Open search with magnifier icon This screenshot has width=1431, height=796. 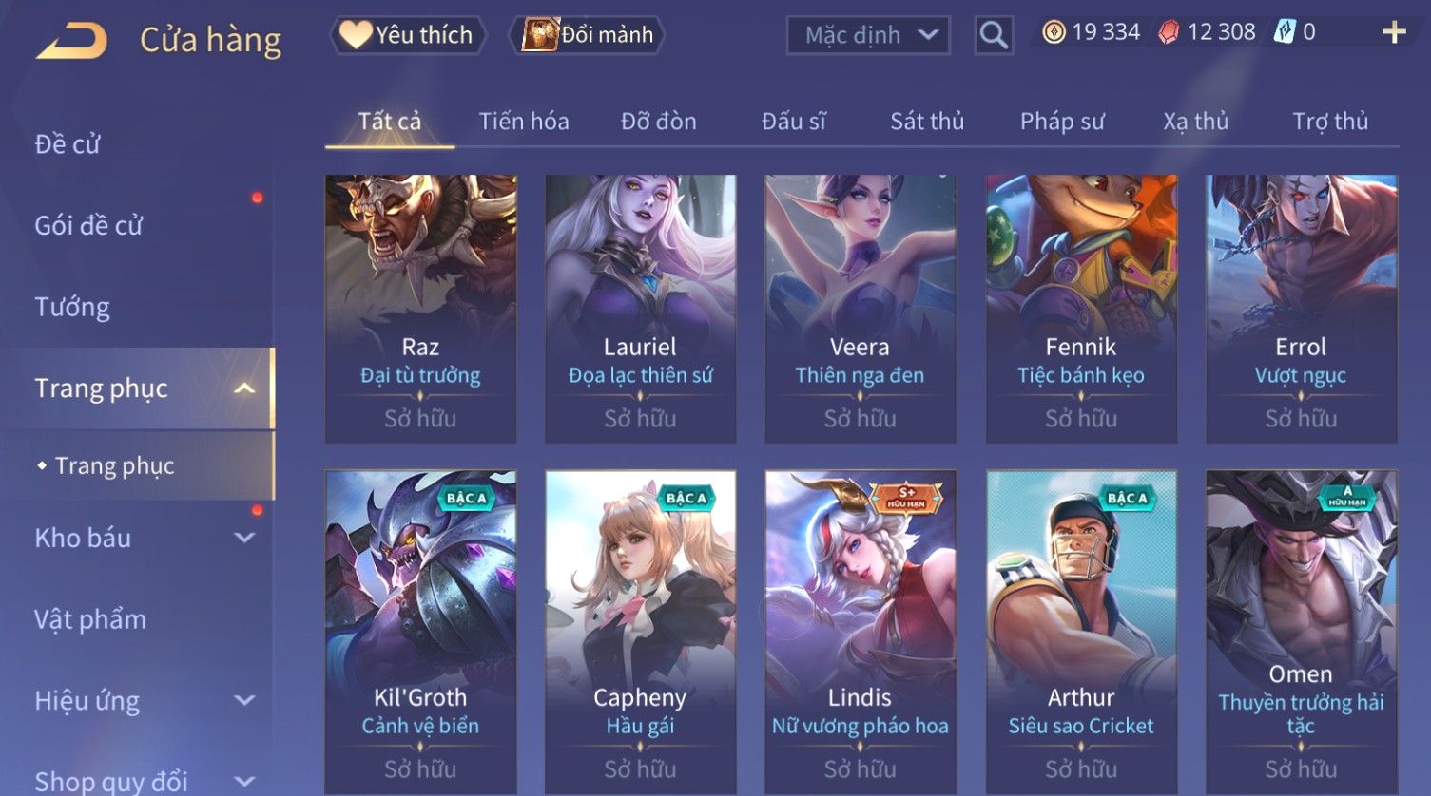click(994, 36)
